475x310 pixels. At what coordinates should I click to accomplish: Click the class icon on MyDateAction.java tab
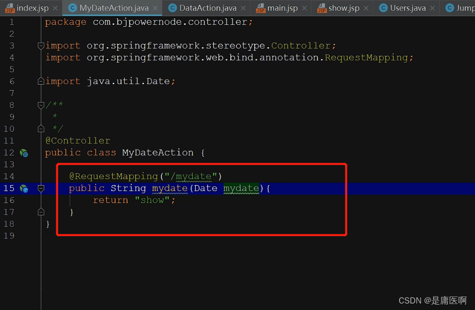pos(72,8)
